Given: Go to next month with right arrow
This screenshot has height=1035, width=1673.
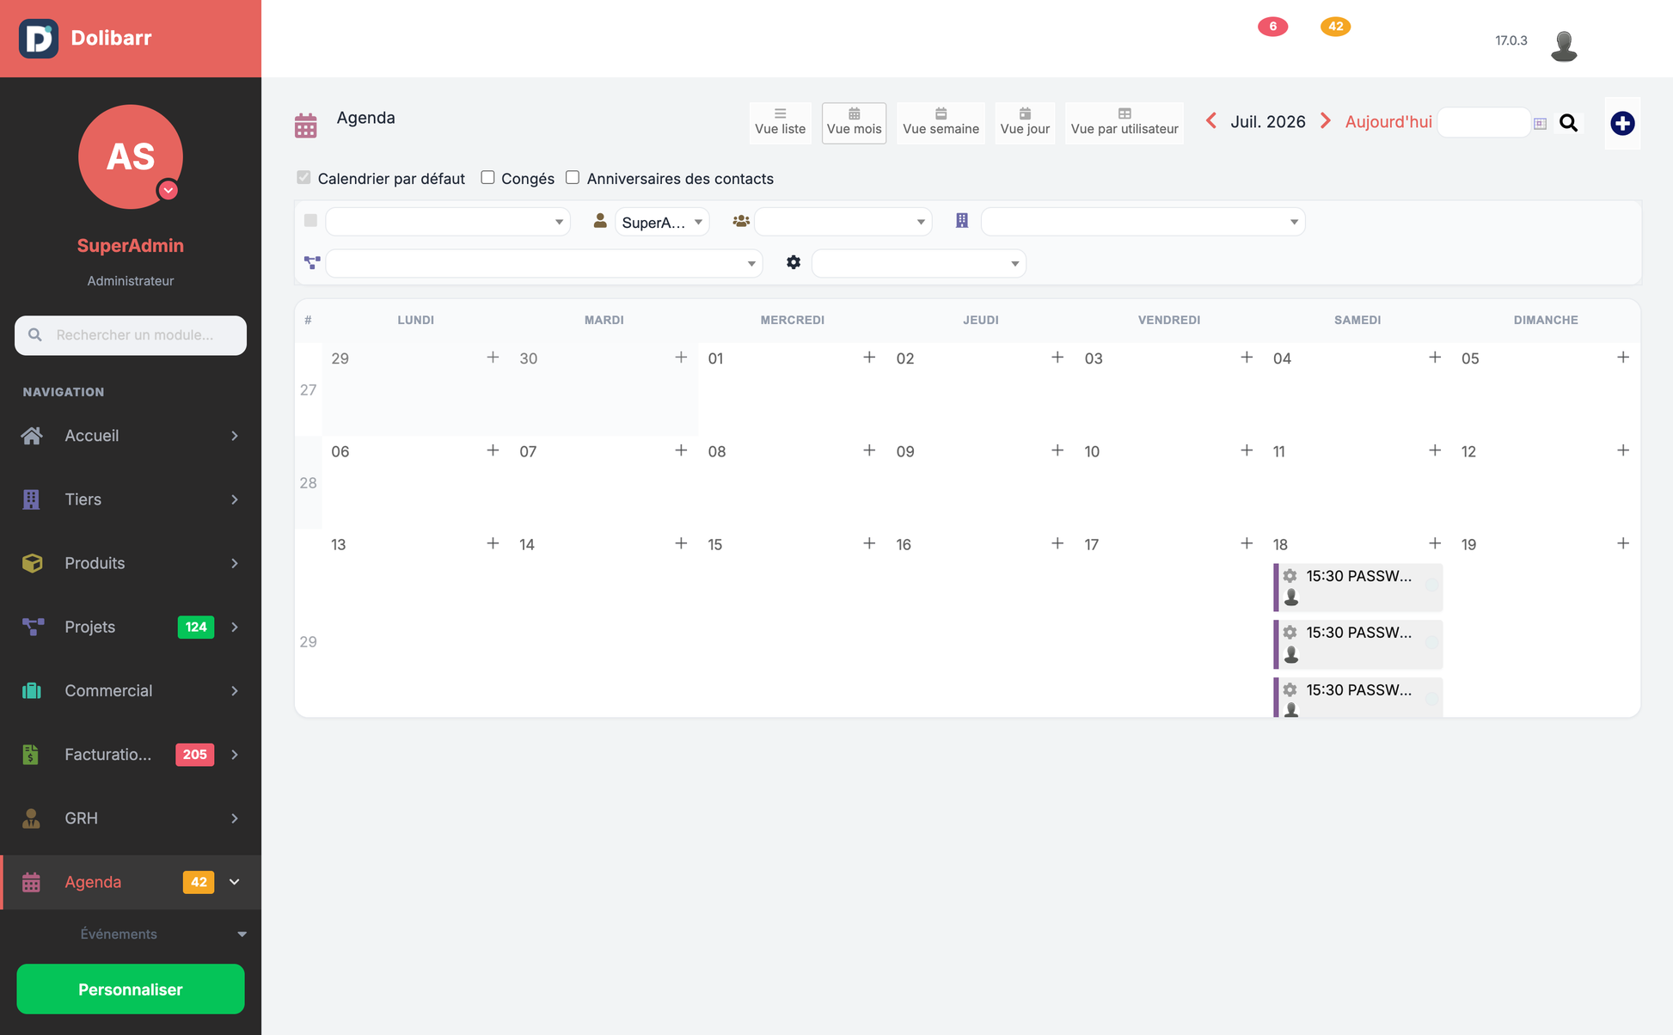Looking at the screenshot, I should 1326,121.
